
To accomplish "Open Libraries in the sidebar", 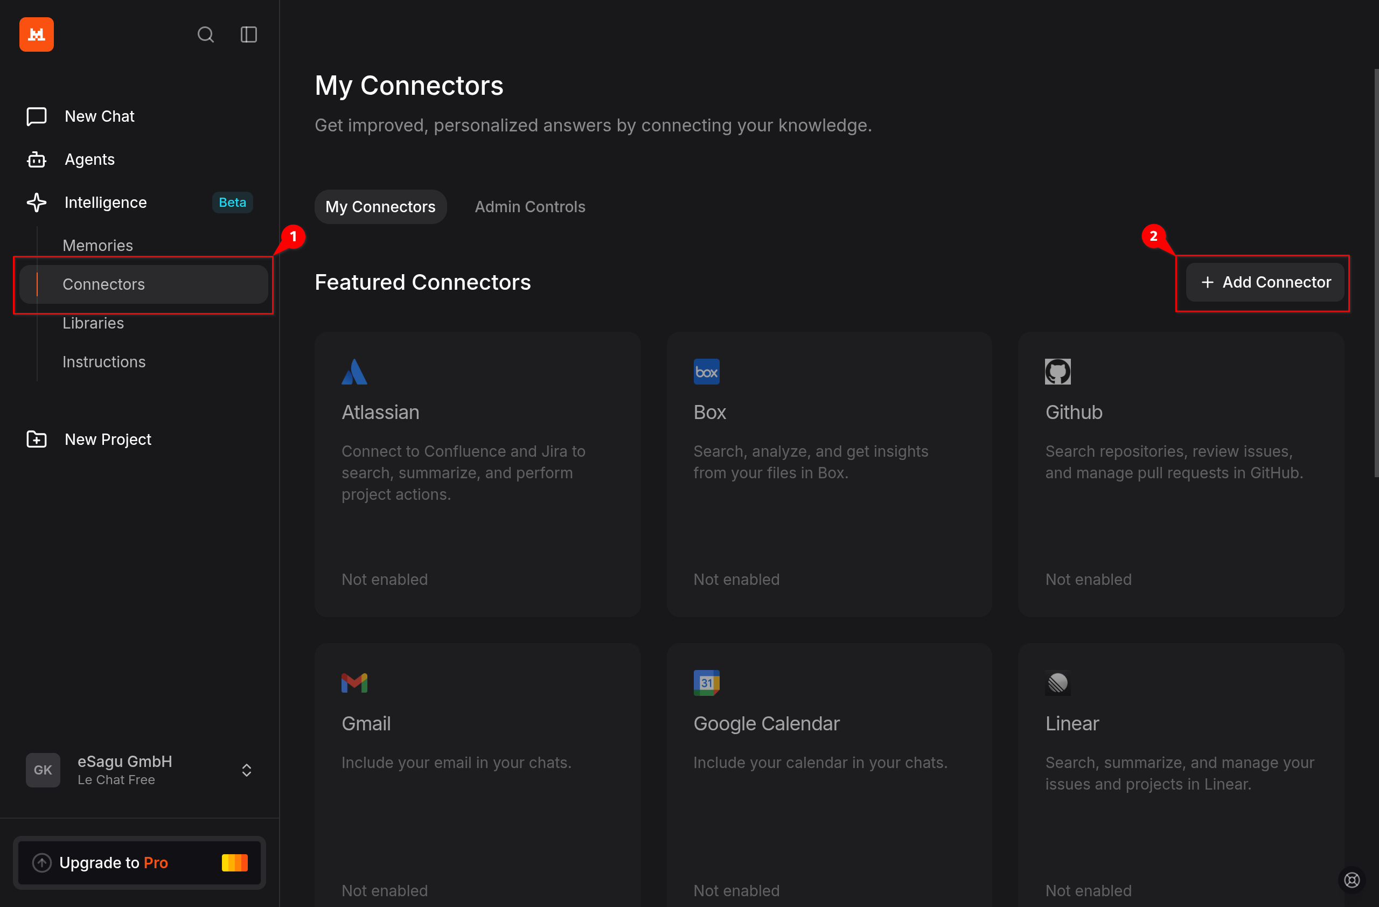I will click(x=93, y=323).
